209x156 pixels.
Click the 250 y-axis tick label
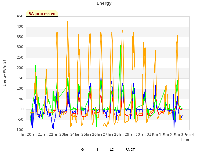point(20,58)
